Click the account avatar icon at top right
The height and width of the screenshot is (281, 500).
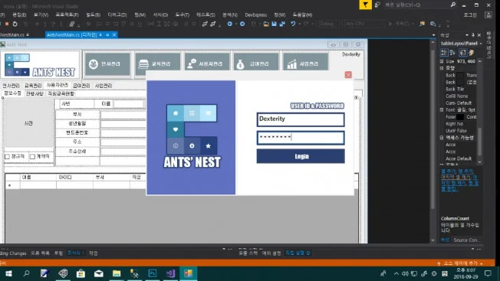488,15
